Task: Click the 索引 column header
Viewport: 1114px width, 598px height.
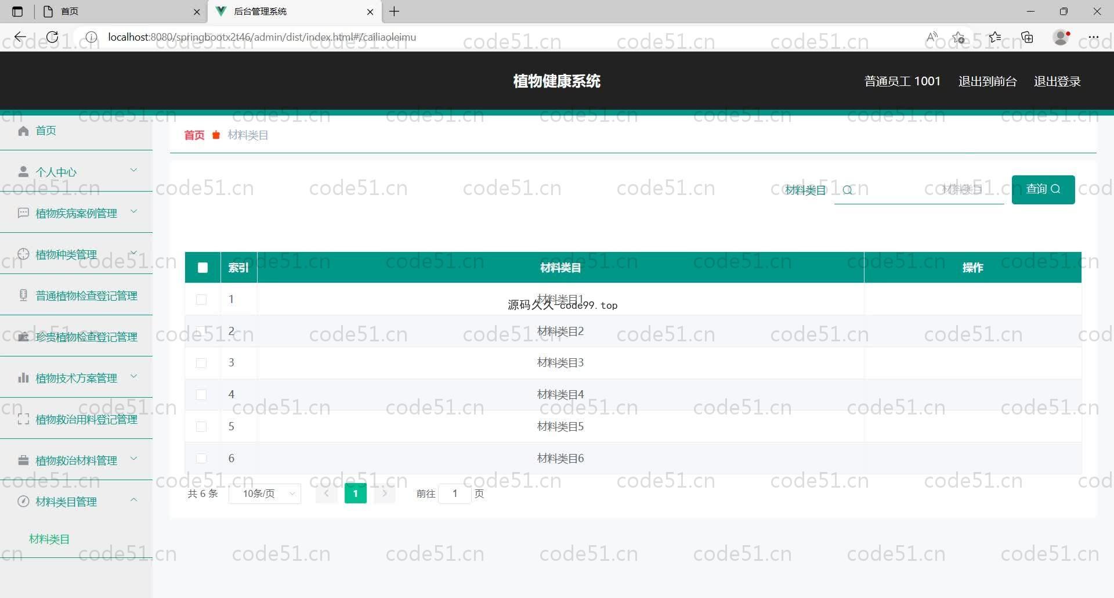Action: (x=238, y=268)
